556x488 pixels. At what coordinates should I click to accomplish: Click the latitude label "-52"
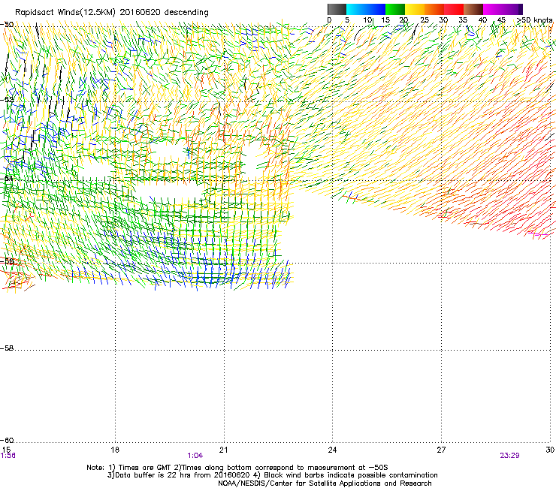coord(7,100)
